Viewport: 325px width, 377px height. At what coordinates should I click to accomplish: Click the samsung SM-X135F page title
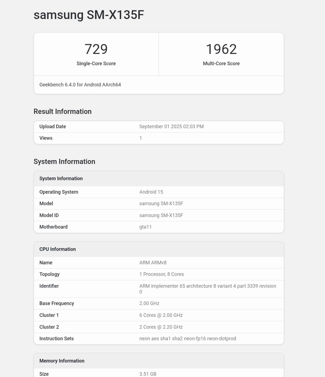[89, 15]
